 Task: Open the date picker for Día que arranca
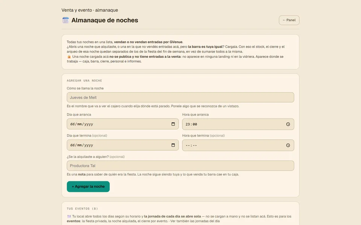pos(173,124)
